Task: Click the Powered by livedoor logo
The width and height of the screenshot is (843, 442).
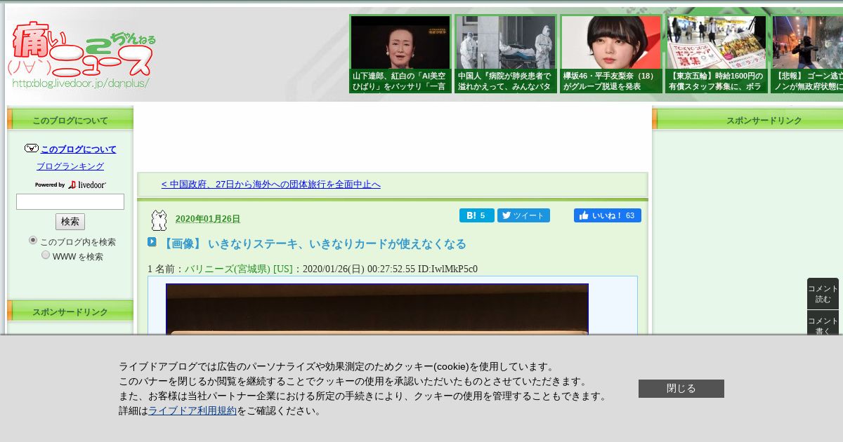Action: point(70,185)
